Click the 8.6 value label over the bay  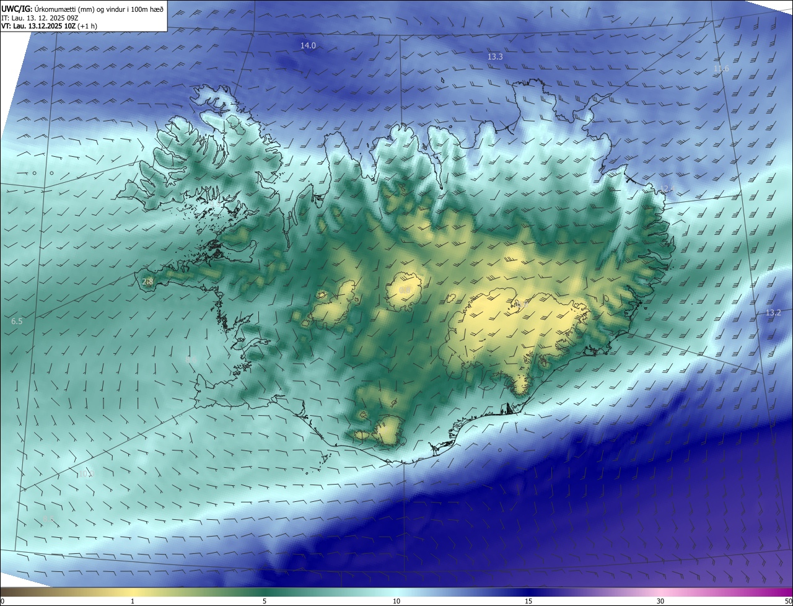pyautogui.click(x=191, y=360)
